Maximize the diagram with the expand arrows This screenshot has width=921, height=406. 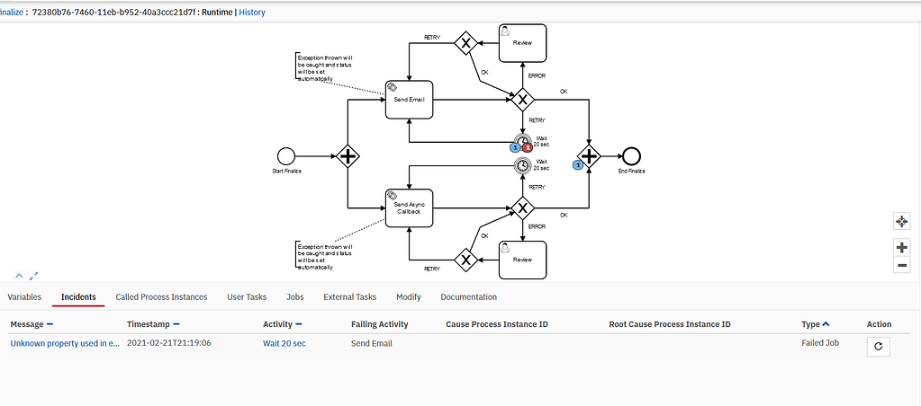pos(34,276)
